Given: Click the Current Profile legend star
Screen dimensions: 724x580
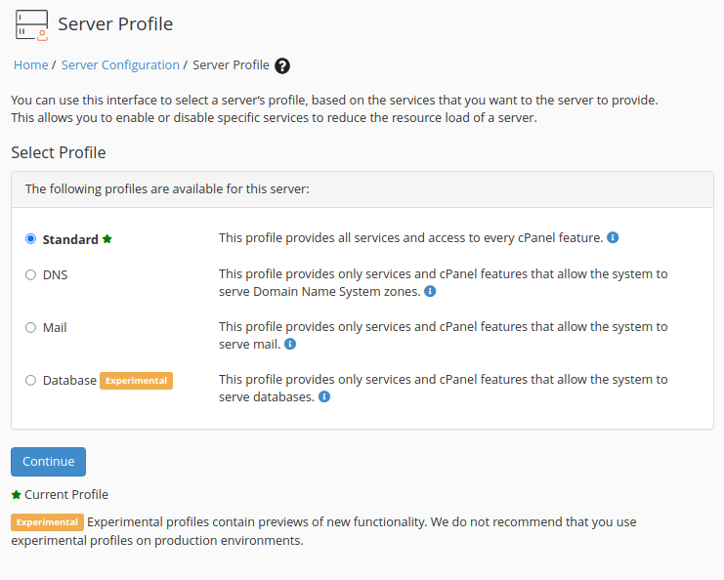Looking at the screenshot, I should coord(16,495).
